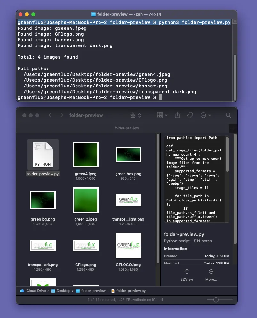This screenshot has width=257, height=318.
Task: Select the GFLOGO.jpeg image thumbnail
Action: click(128, 246)
